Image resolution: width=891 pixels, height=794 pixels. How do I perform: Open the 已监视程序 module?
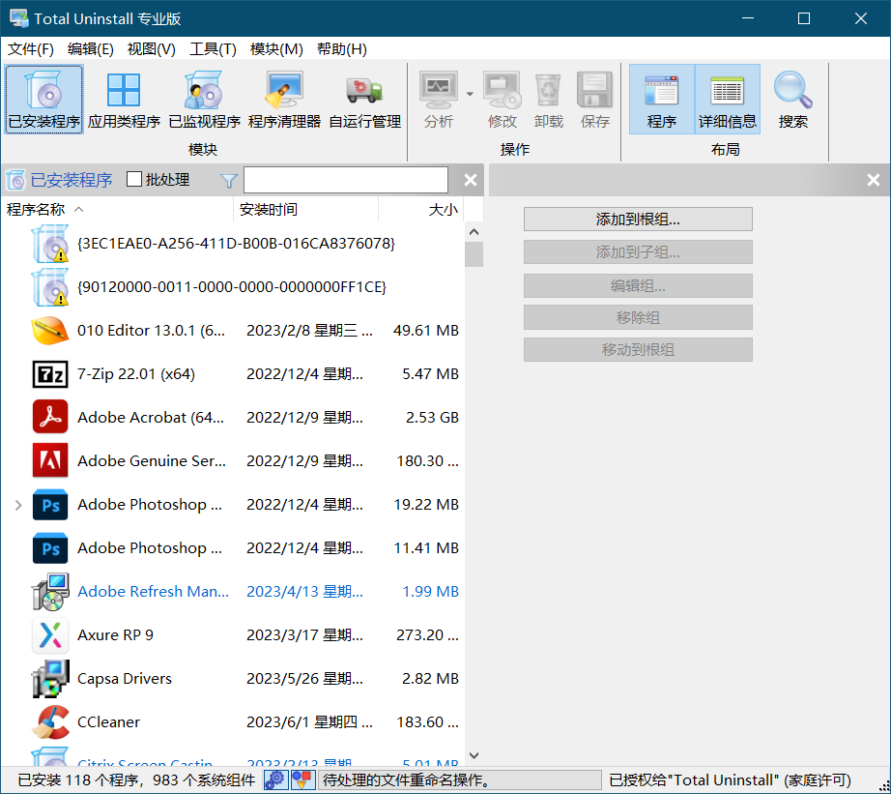coord(204,99)
